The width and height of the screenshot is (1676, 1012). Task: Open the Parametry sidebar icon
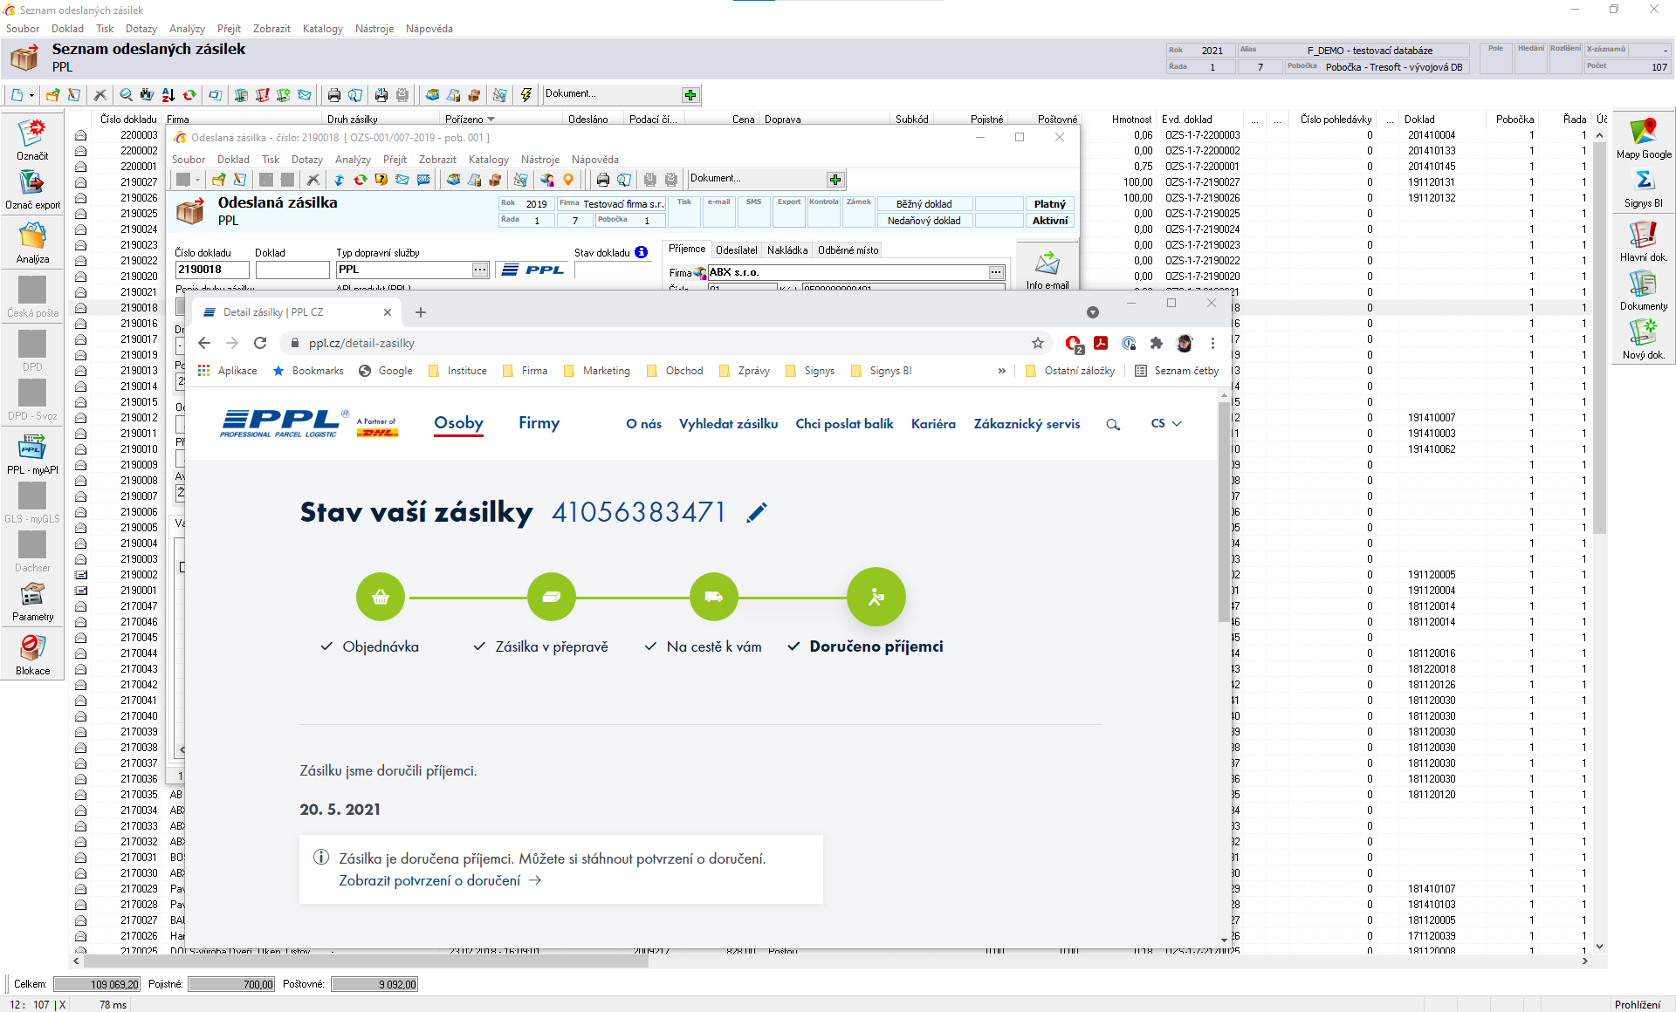tap(32, 602)
